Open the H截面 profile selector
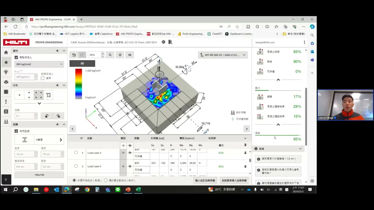This screenshot has height=210, width=374. click(x=39, y=140)
